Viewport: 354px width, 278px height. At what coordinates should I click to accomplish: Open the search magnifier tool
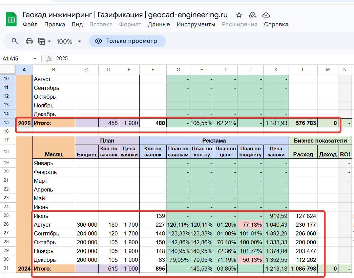tap(15, 41)
